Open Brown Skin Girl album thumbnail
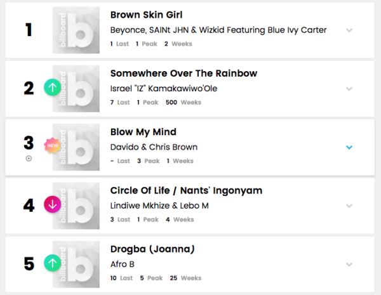This screenshot has height=295, width=381. 76,30
